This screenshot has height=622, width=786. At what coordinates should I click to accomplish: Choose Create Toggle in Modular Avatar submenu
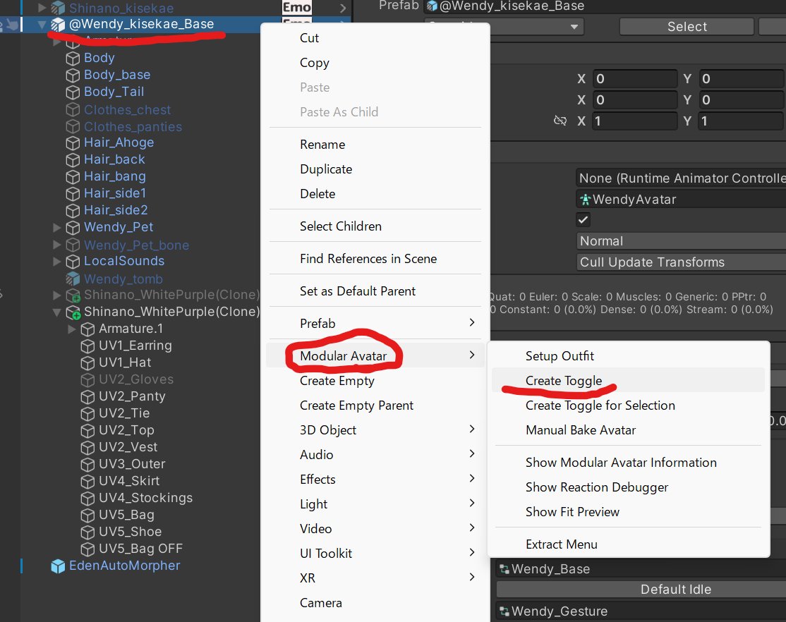[x=628, y=380]
